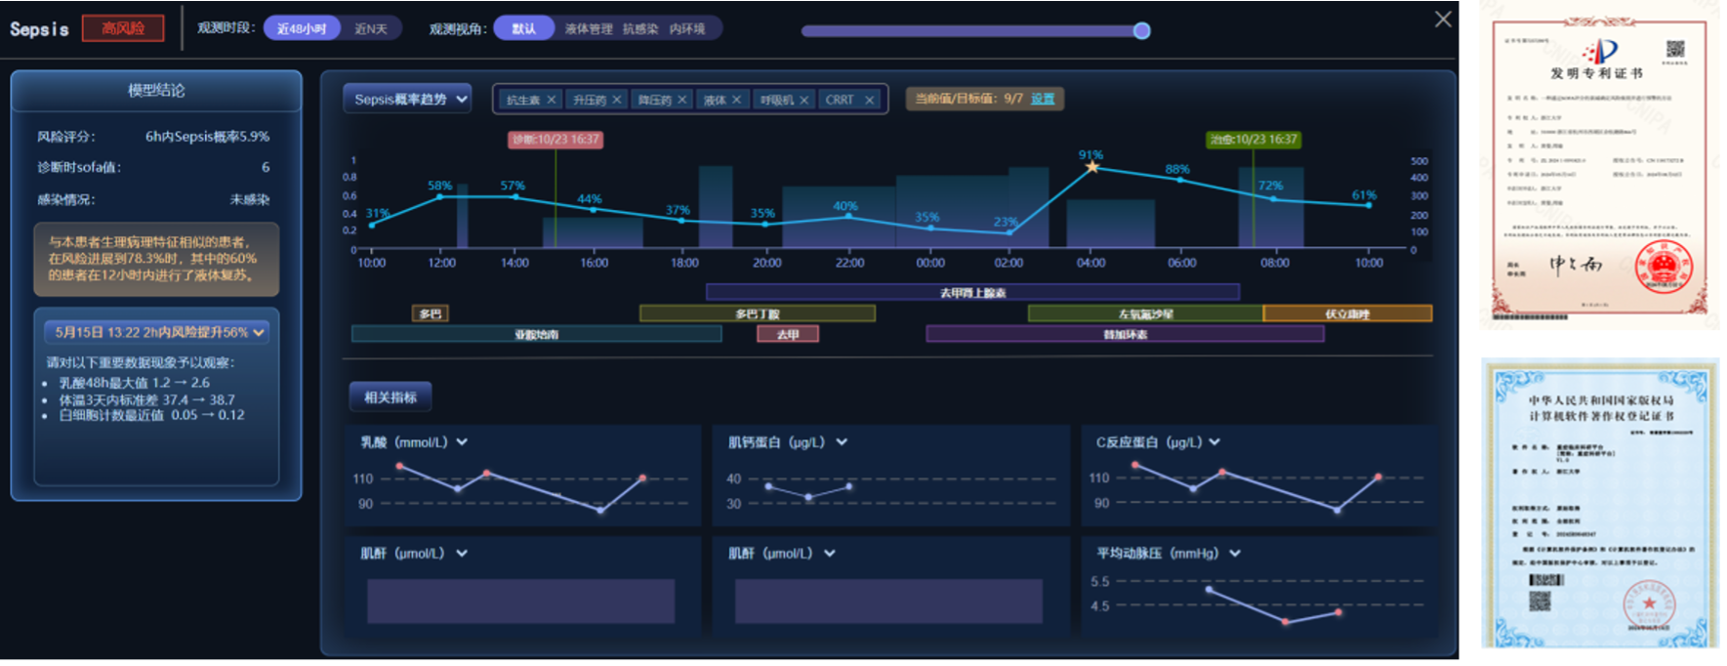Select the 去甲肾上腺素 medication bar
Viewport: 1727px width, 666px height.
(x=972, y=292)
